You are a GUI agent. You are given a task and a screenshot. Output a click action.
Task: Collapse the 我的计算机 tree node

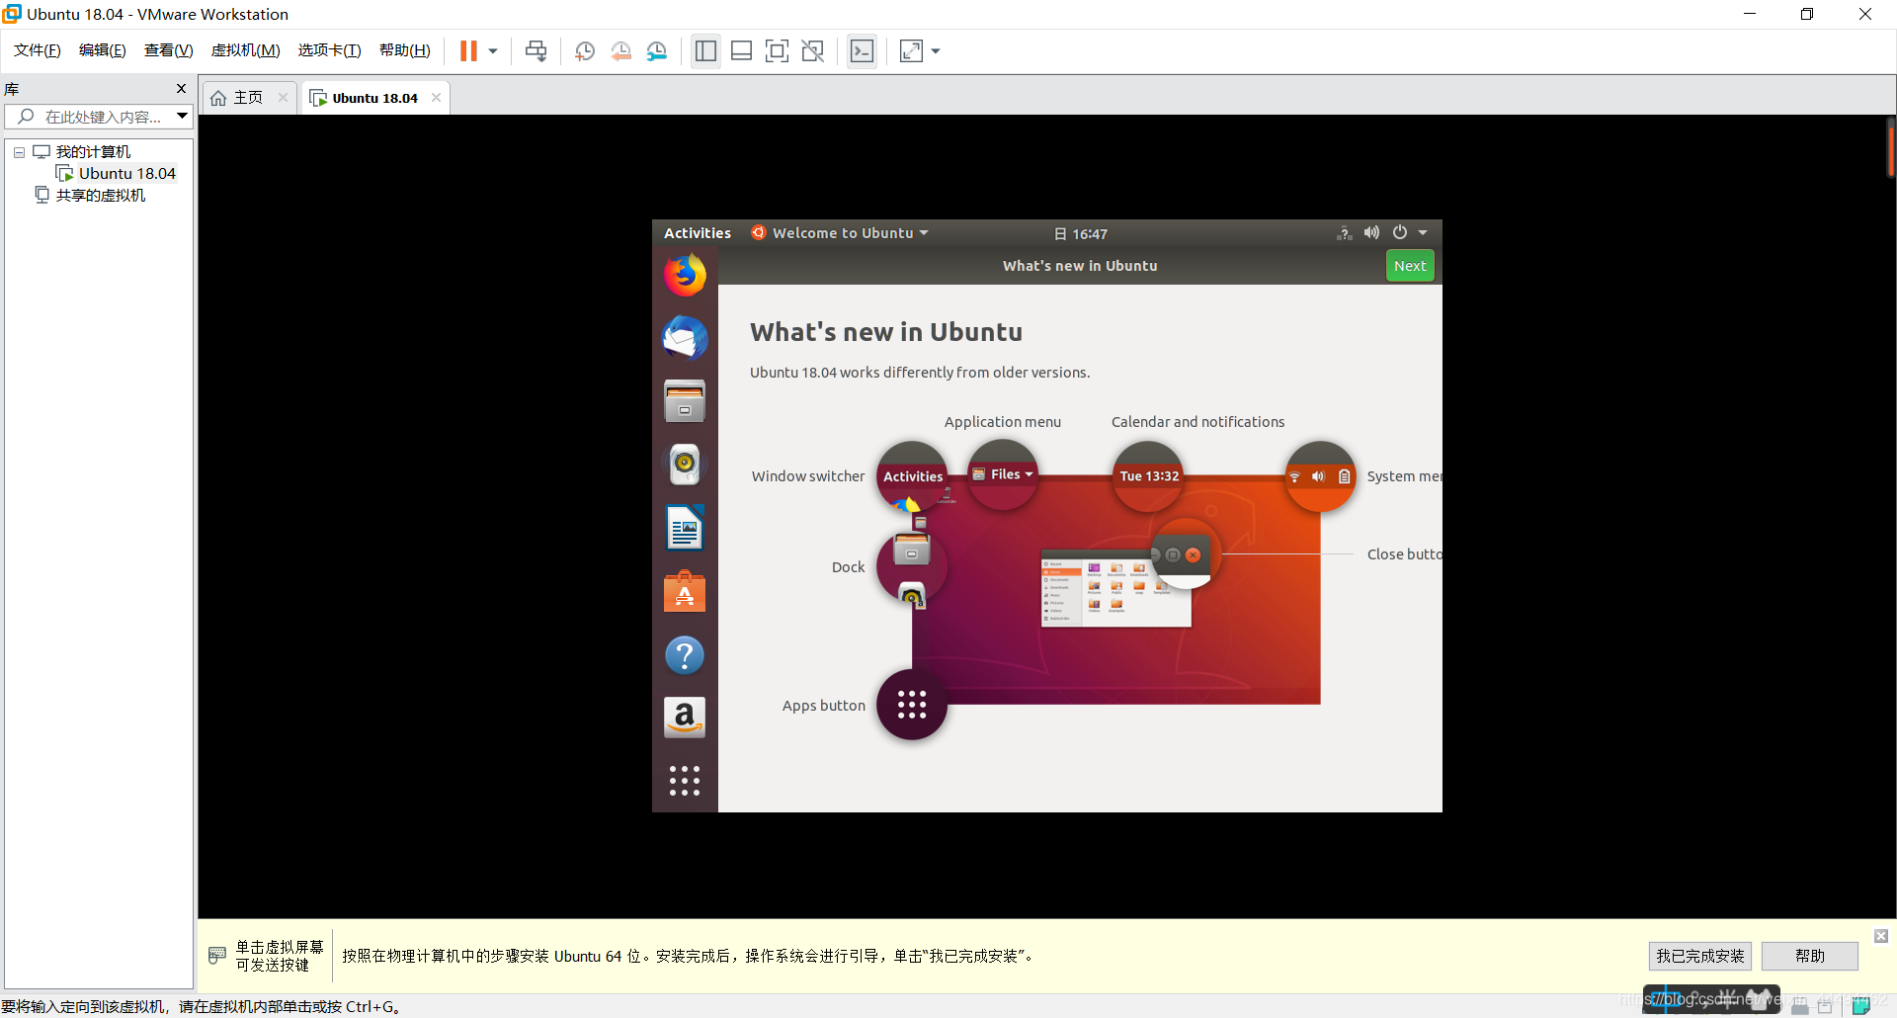click(19, 152)
